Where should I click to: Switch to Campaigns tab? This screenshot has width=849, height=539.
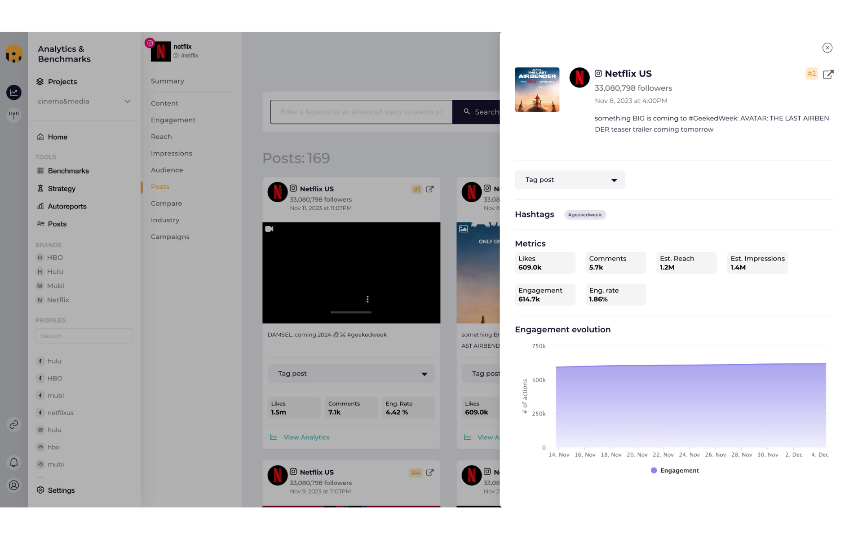(170, 237)
